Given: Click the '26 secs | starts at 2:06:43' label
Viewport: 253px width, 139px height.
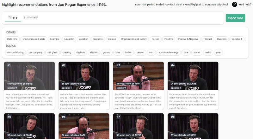Looking at the screenshot, I should click(x=184, y=84).
